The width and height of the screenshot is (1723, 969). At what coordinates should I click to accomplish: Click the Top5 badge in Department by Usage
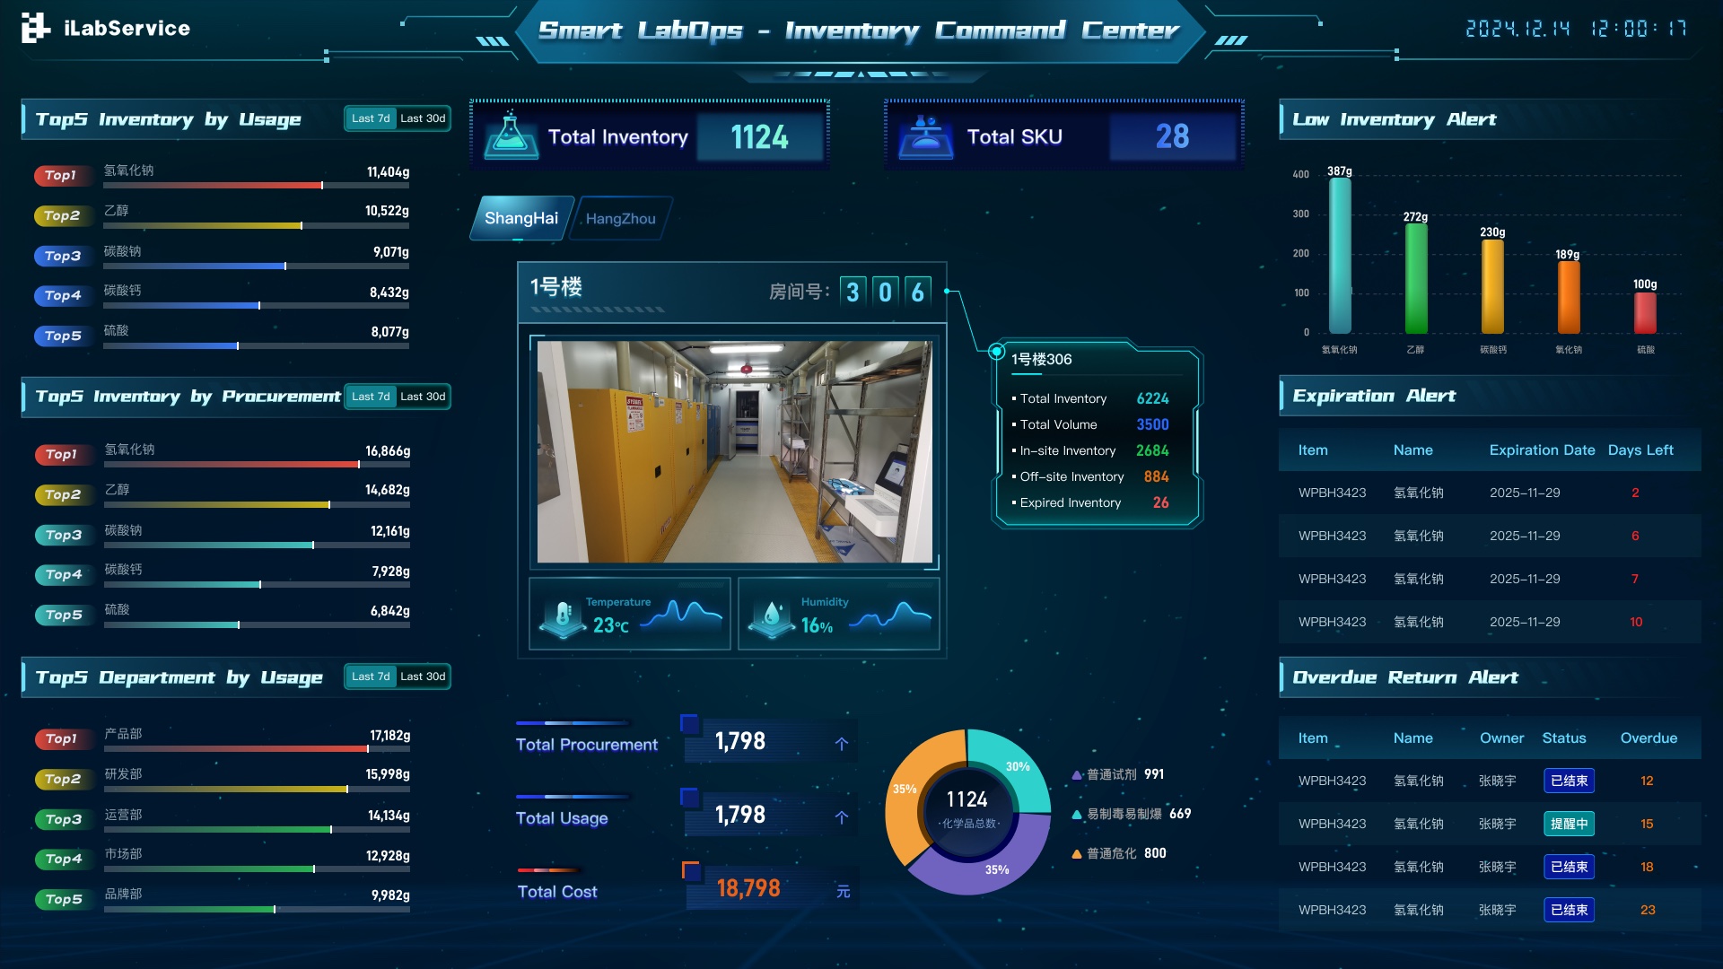click(x=63, y=899)
